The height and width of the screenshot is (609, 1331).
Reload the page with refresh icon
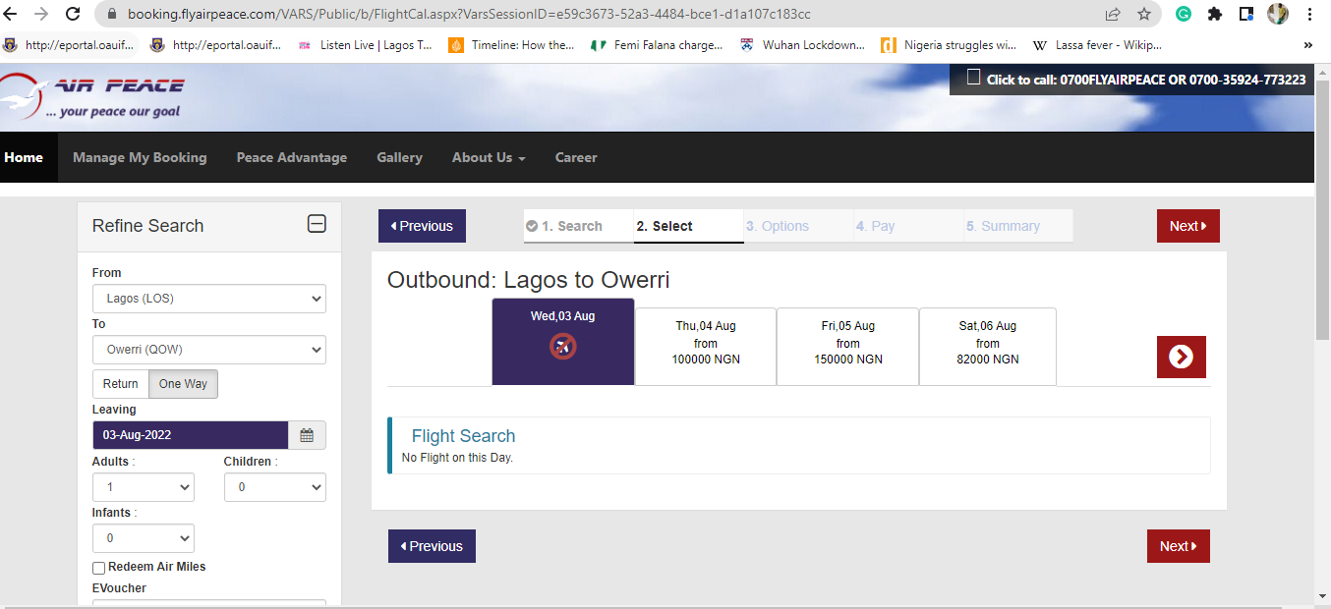pos(73,14)
